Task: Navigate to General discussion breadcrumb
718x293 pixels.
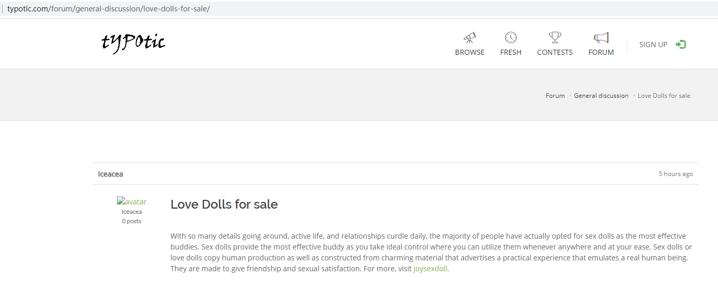Action: click(x=601, y=96)
